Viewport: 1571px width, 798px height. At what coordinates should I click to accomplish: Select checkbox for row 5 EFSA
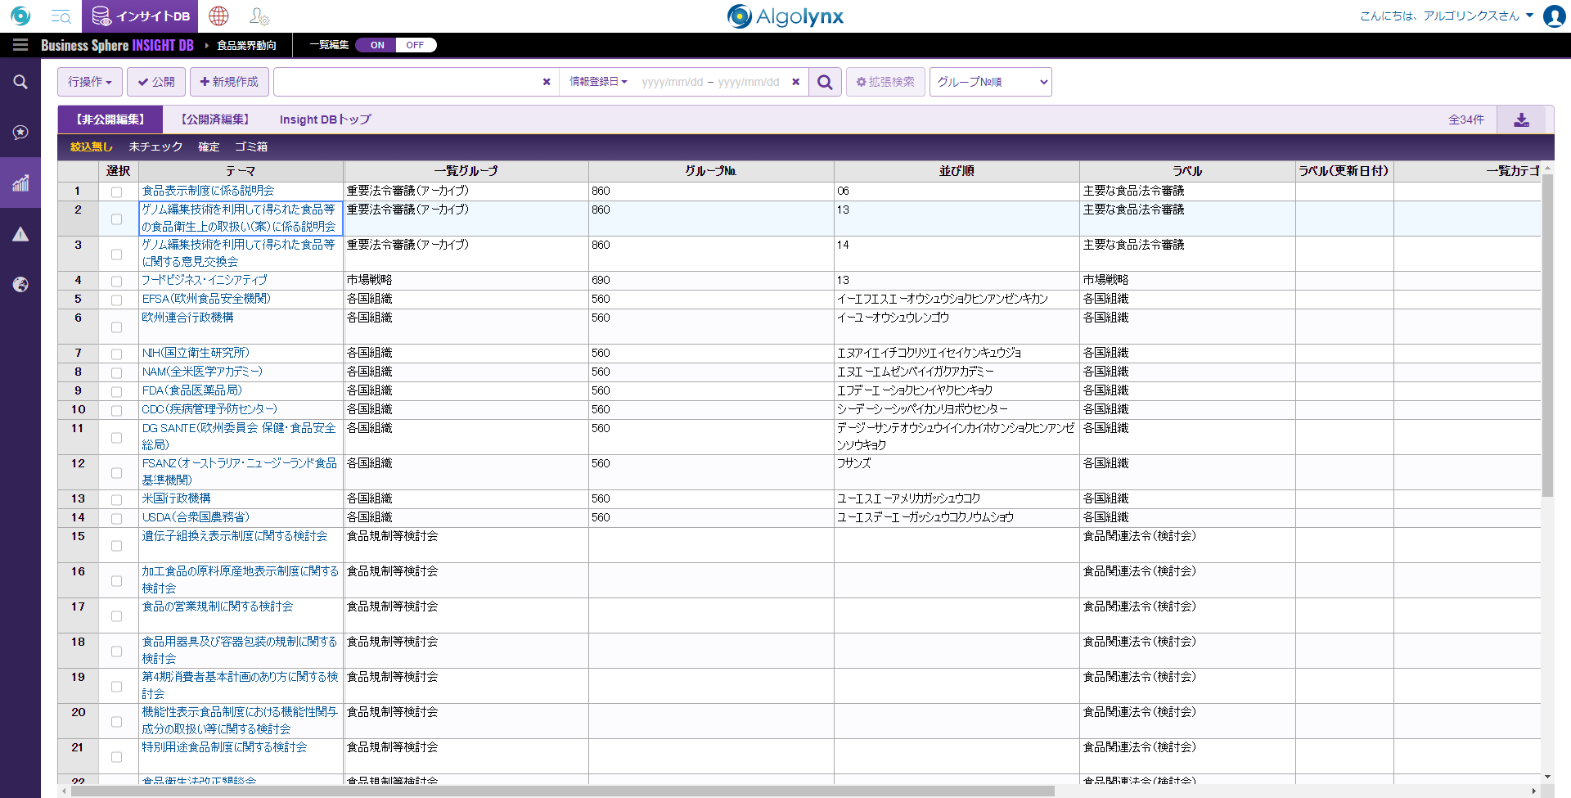(117, 300)
